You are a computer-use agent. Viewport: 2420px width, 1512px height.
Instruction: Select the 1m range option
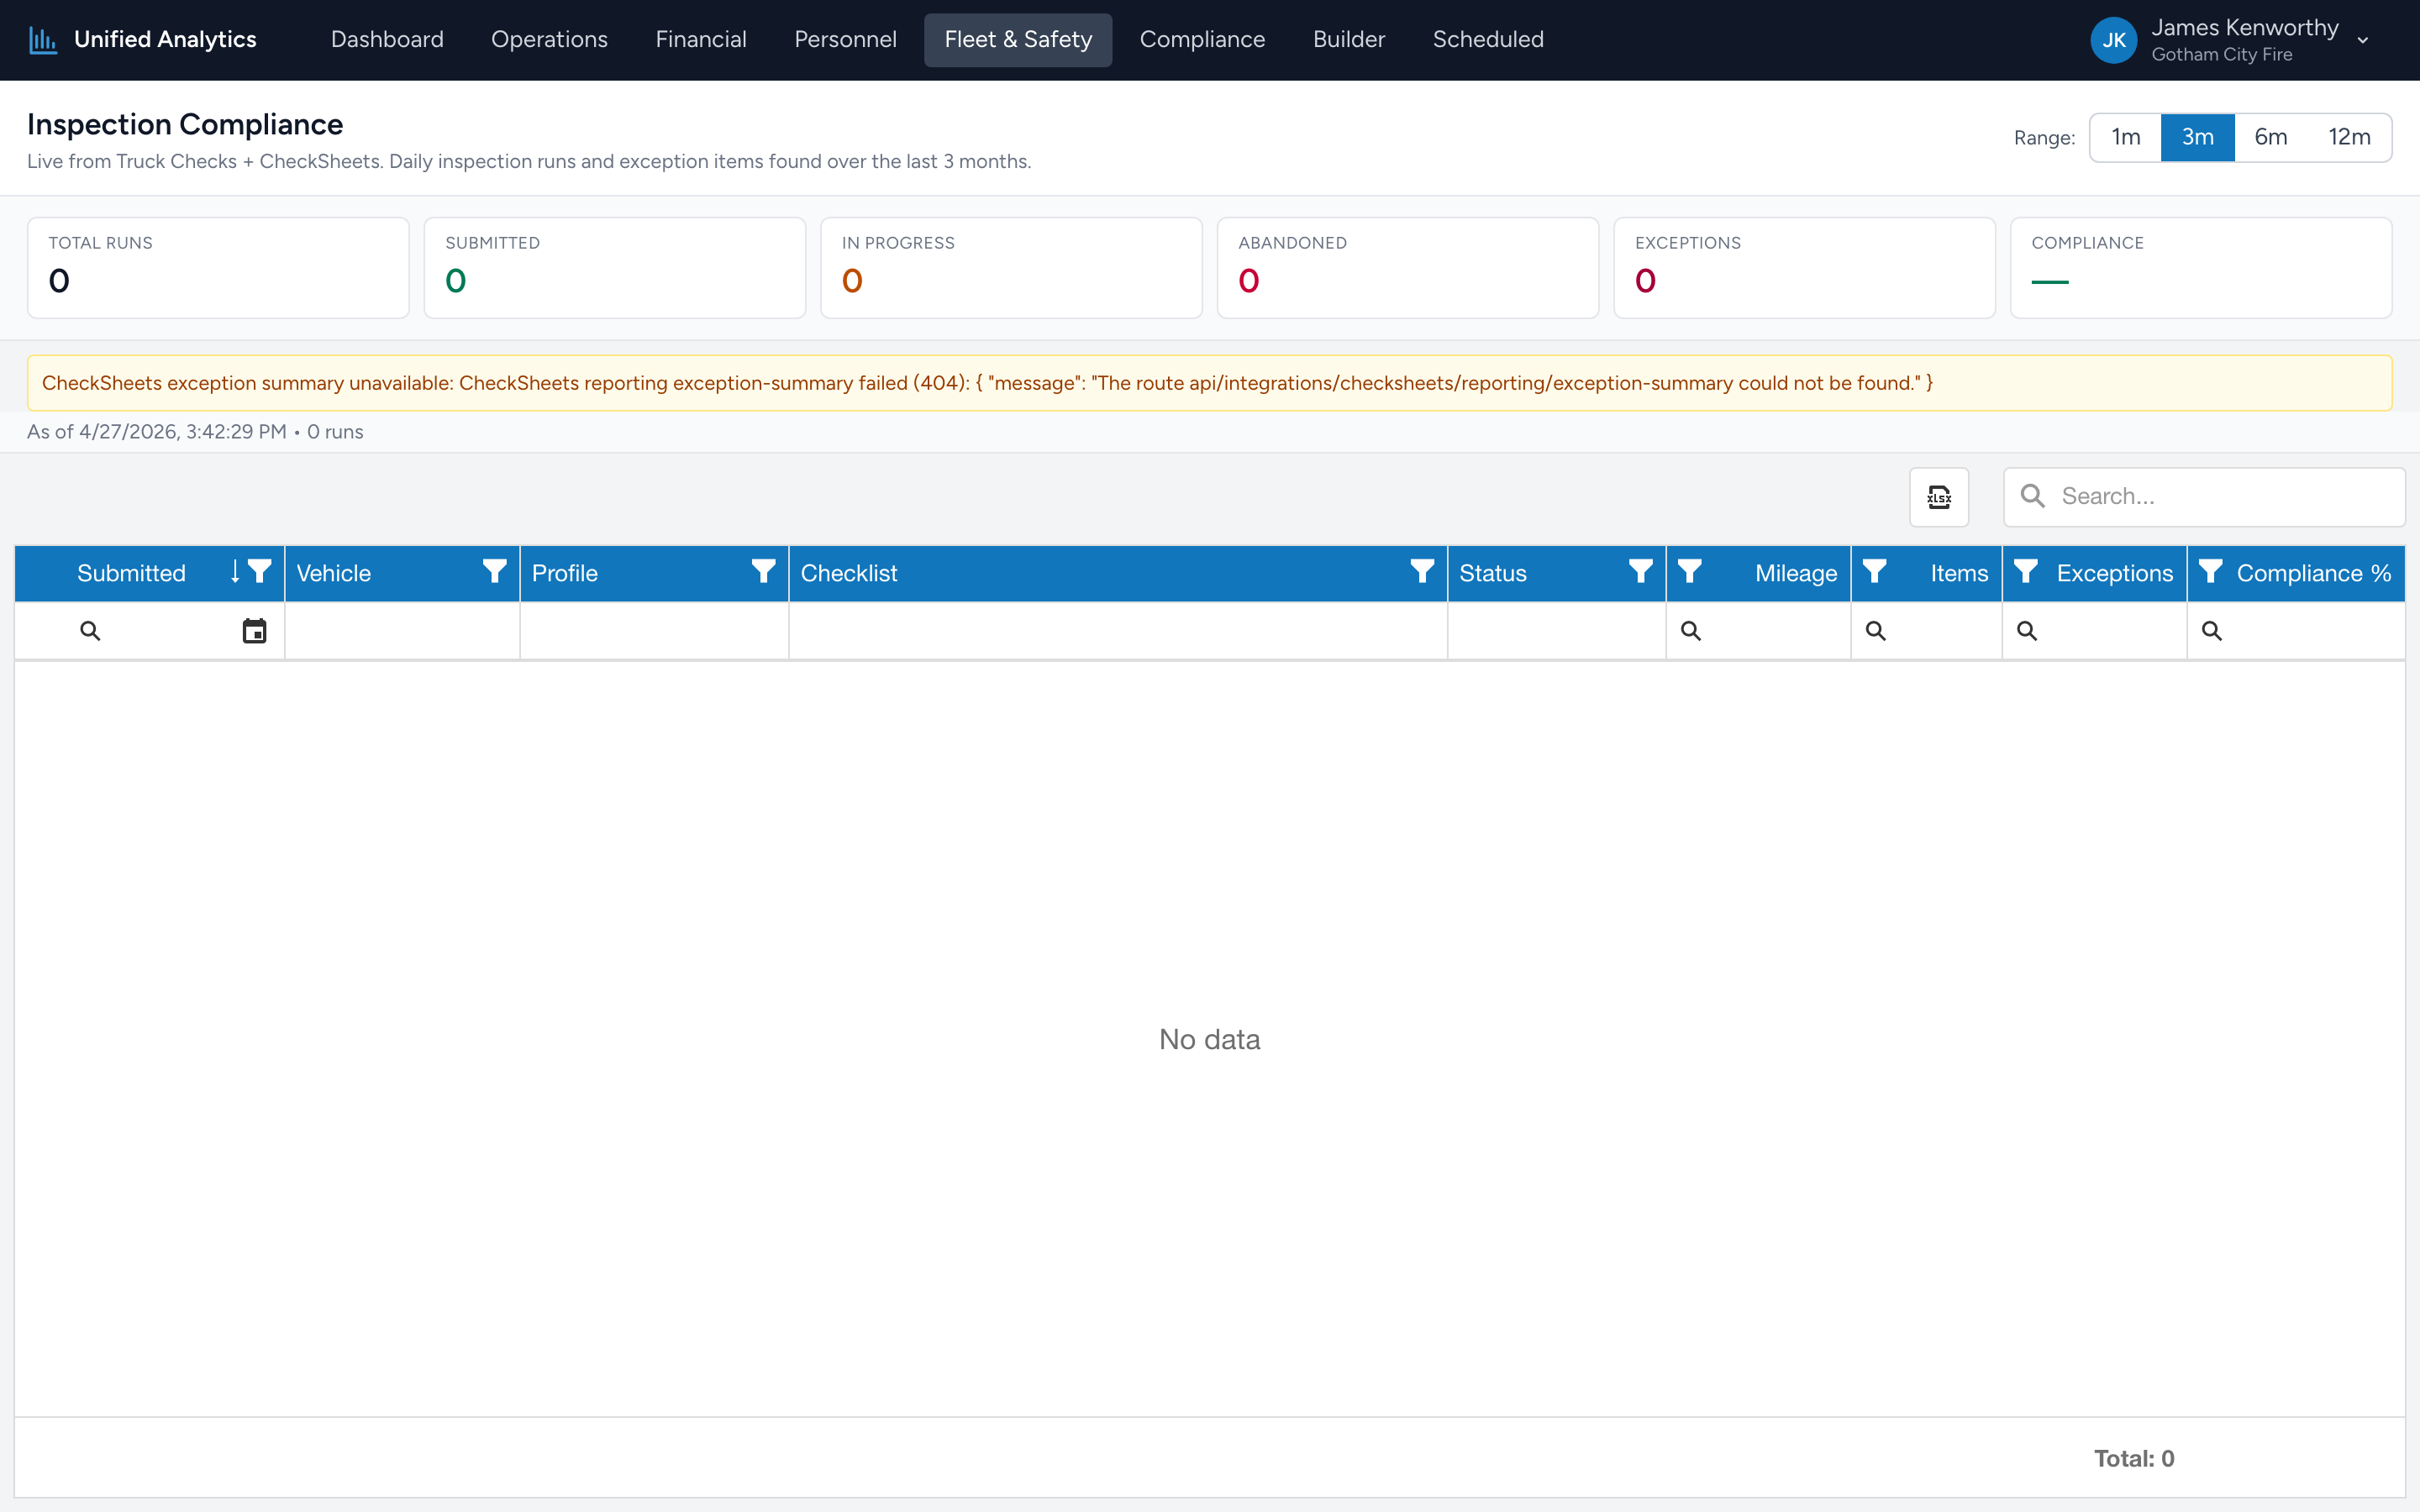pyautogui.click(x=2126, y=137)
